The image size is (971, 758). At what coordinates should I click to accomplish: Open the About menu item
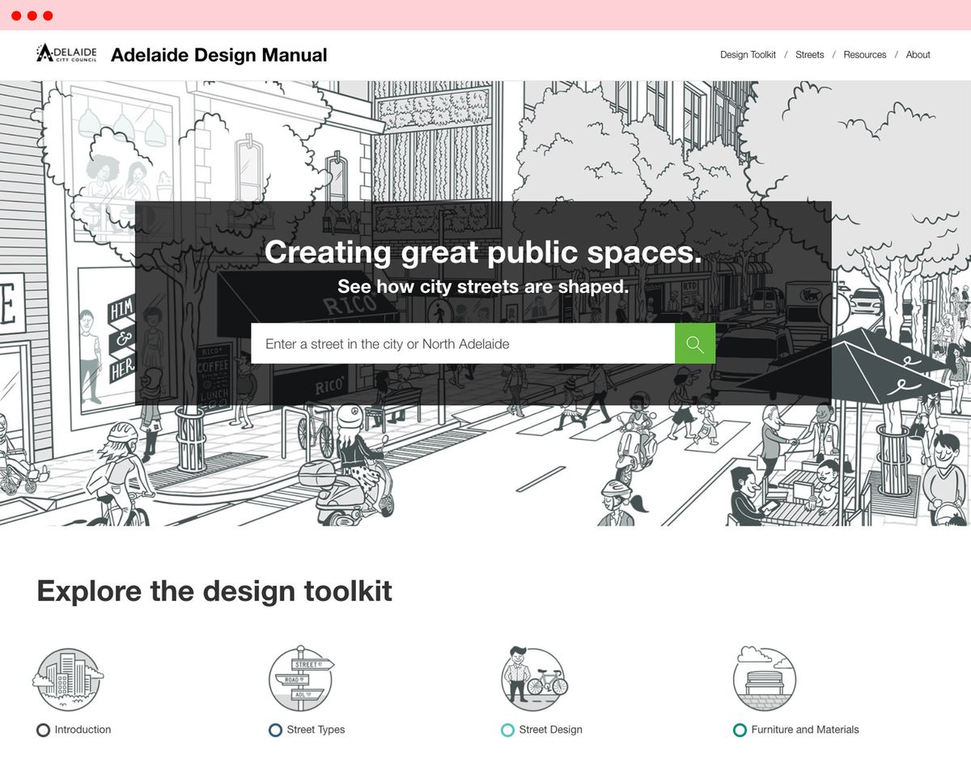tap(918, 55)
